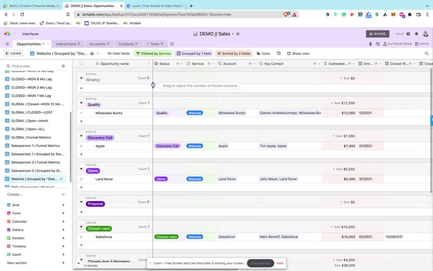Viewport: 433px width, 271px height.
Task: Open the Status column dropdown arrow
Action: [x=182, y=64]
